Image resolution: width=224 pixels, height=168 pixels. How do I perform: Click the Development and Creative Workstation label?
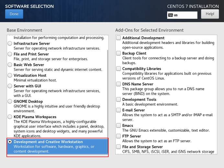pyautogui.click(x=48, y=142)
